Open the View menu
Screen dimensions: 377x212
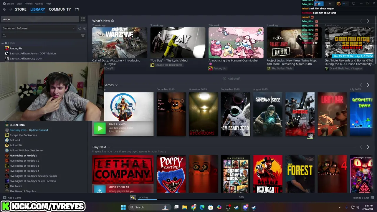pos(19,4)
